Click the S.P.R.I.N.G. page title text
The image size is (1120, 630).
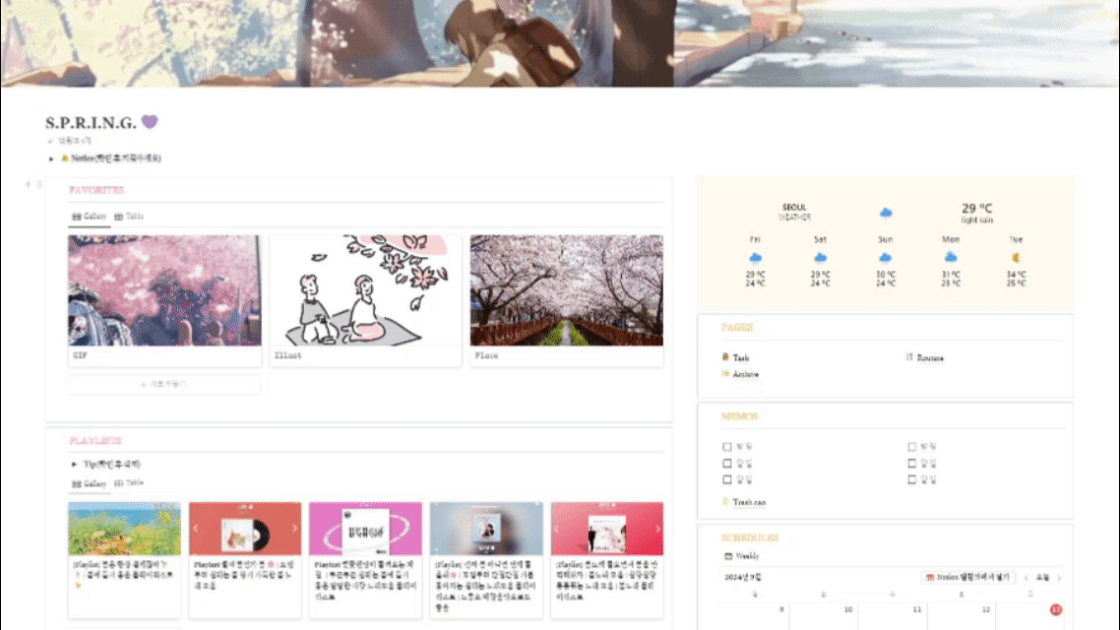click(x=91, y=123)
